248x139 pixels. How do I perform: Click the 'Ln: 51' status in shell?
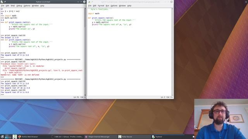click(x=76, y=97)
